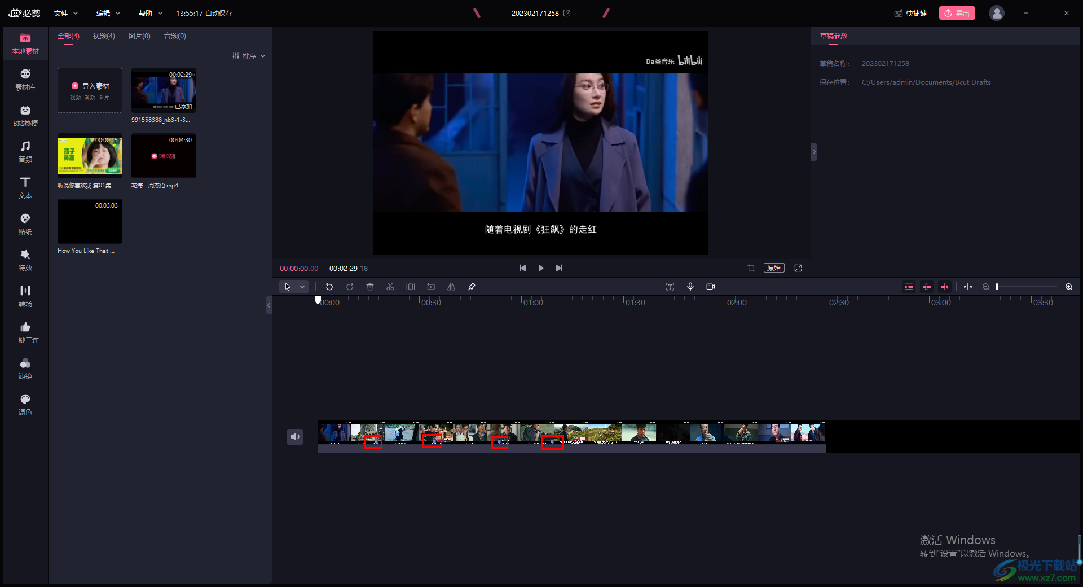Open the 排序 sort dropdown
Image resolution: width=1083 pixels, height=587 pixels.
pyautogui.click(x=249, y=56)
